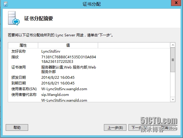The image size is (183, 138).
Task: Select the LyncStdSrv friendly name value
Action: coord(51,51)
